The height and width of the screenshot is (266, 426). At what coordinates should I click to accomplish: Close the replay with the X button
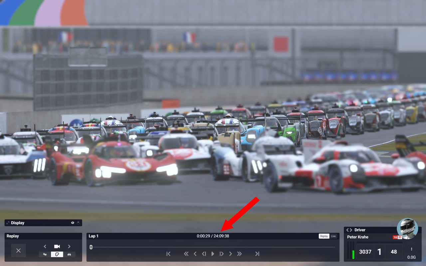[x=18, y=250]
